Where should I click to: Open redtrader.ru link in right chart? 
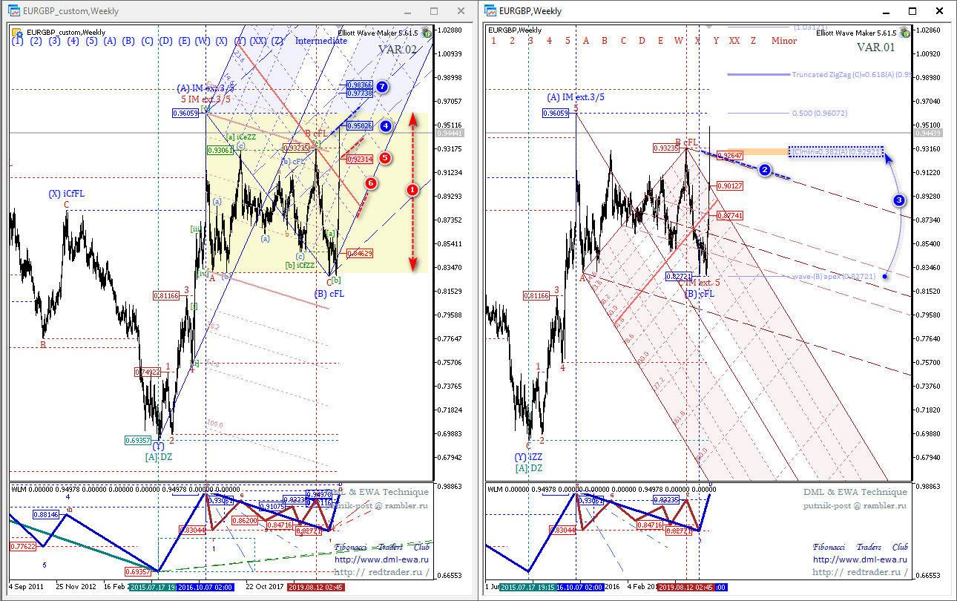860,572
